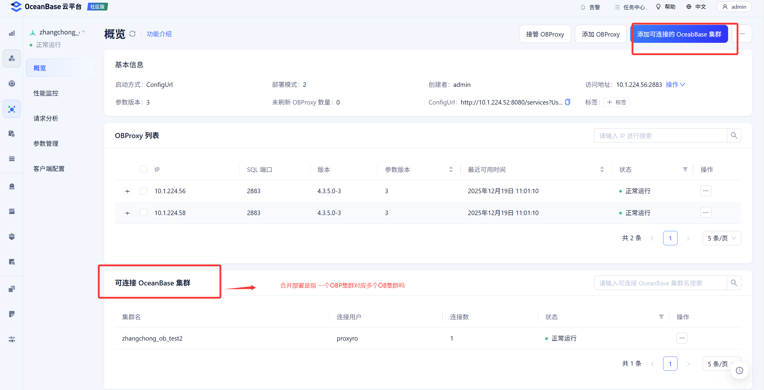Go to 参数管理 menu item

click(x=46, y=143)
